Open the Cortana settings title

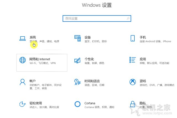click(90, 103)
